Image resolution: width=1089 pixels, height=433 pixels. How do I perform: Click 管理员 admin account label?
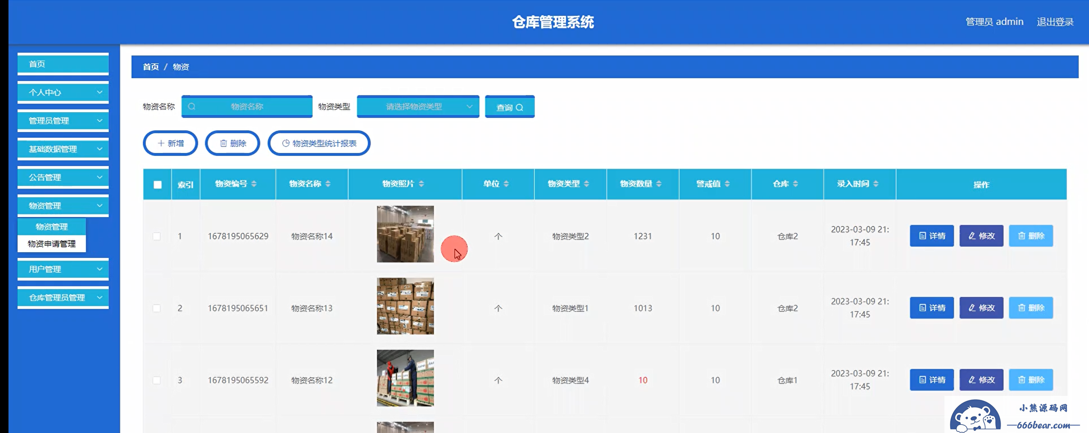[x=994, y=21]
